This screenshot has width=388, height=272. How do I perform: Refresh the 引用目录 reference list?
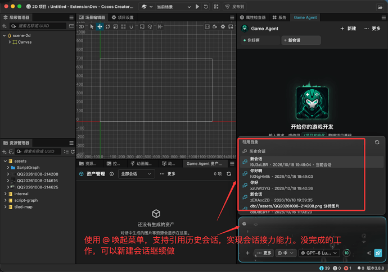click(377, 142)
